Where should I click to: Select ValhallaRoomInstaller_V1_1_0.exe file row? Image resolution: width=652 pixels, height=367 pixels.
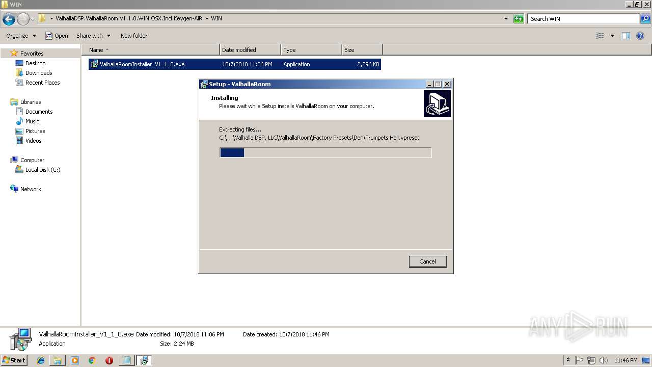(235, 64)
